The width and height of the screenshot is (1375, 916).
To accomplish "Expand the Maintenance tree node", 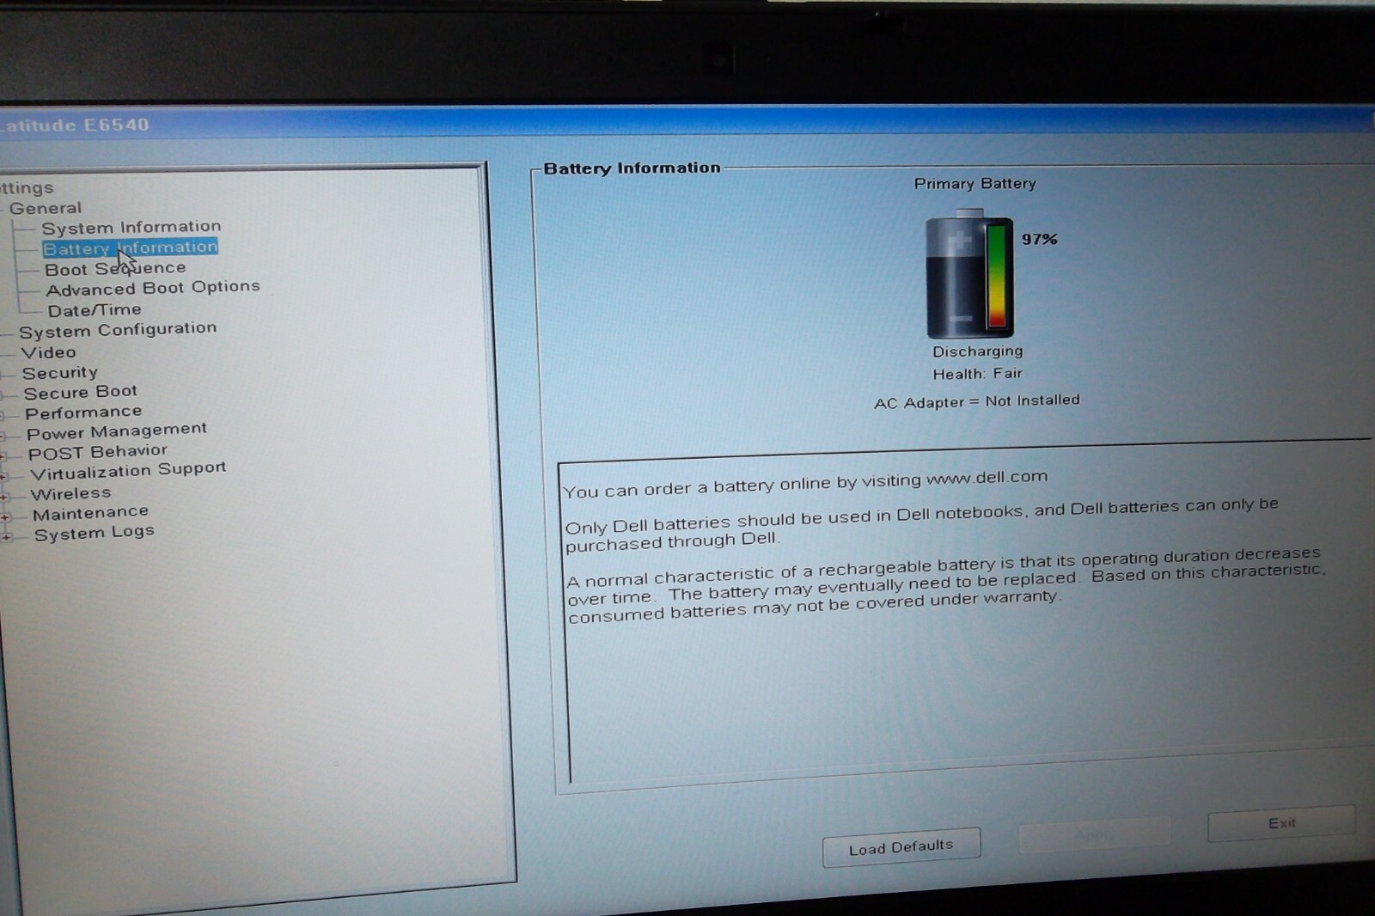I will [6, 517].
